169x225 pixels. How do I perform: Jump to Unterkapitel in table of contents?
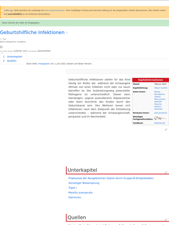tap(15, 57)
